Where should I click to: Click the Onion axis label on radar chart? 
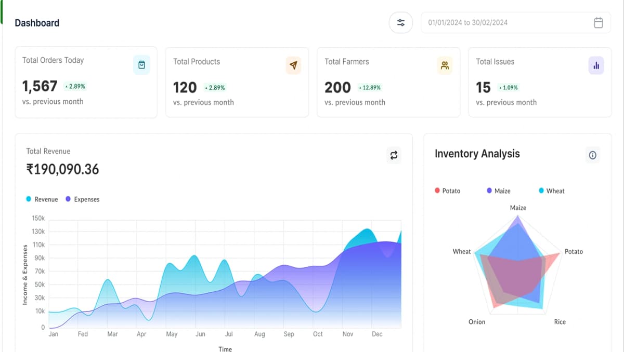coord(476,322)
